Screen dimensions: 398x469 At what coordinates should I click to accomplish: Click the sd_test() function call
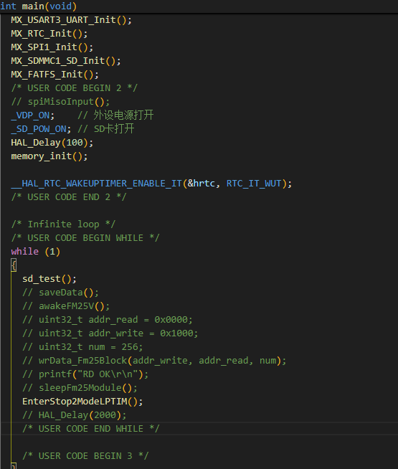49,279
